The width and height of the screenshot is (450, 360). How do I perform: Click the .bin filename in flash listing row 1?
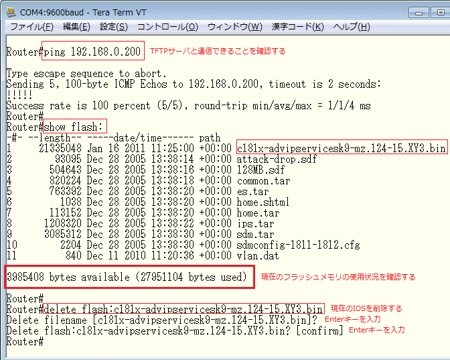341,148
